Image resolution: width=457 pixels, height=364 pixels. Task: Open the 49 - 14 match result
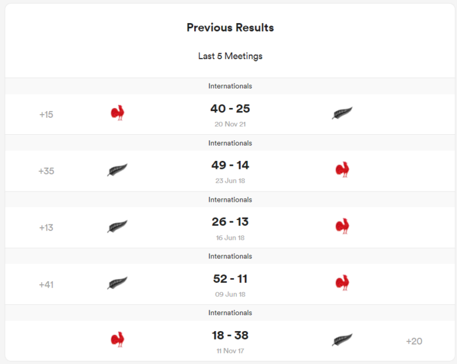click(230, 166)
